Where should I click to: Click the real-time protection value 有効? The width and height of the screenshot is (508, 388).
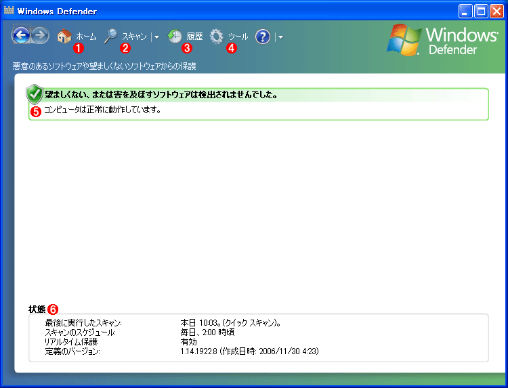[x=188, y=342]
